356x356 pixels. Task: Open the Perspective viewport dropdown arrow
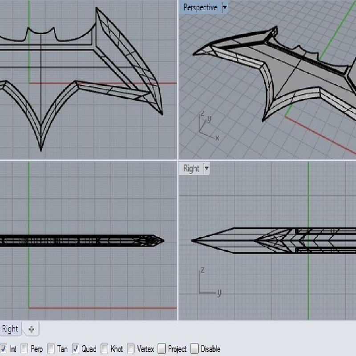pyautogui.click(x=225, y=8)
